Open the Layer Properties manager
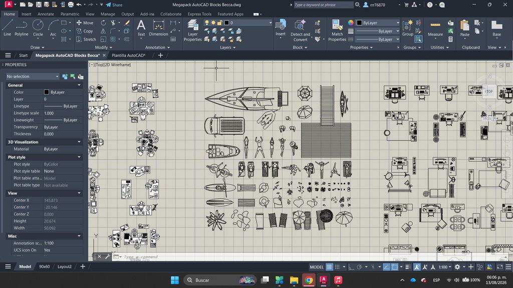 (x=193, y=30)
